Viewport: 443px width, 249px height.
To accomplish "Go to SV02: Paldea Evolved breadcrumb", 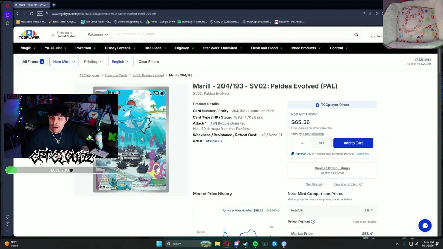I will 148,75.
